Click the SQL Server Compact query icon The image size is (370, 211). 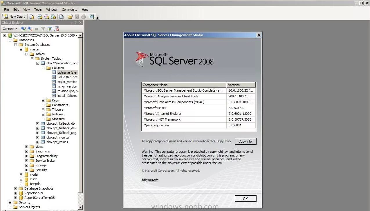click(62, 17)
